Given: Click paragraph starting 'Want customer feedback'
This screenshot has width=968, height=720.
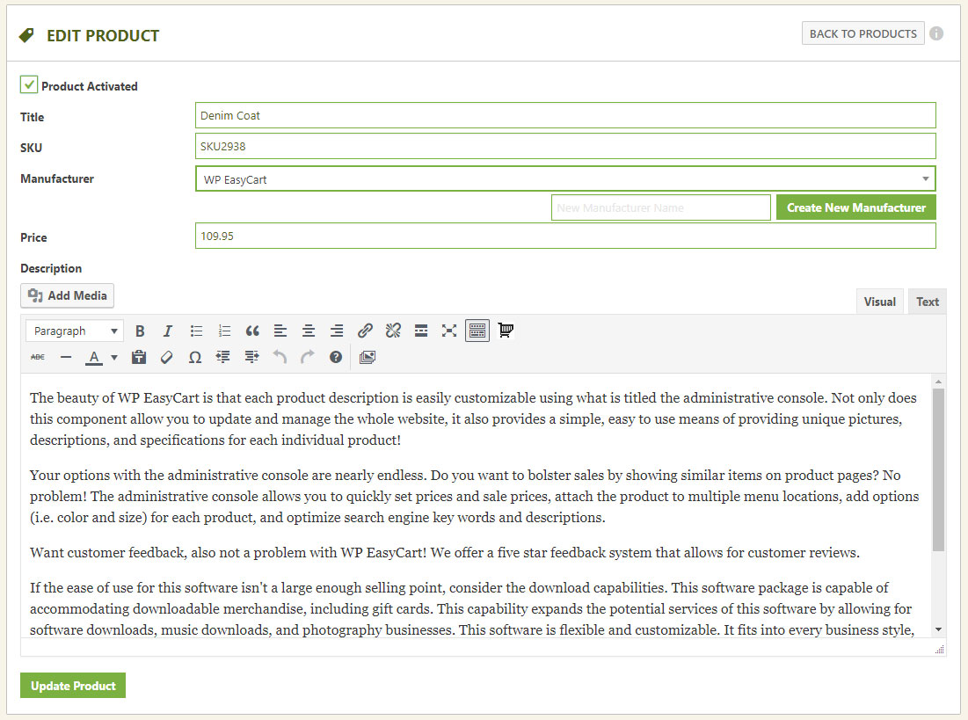Looking at the screenshot, I should tap(445, 553).
